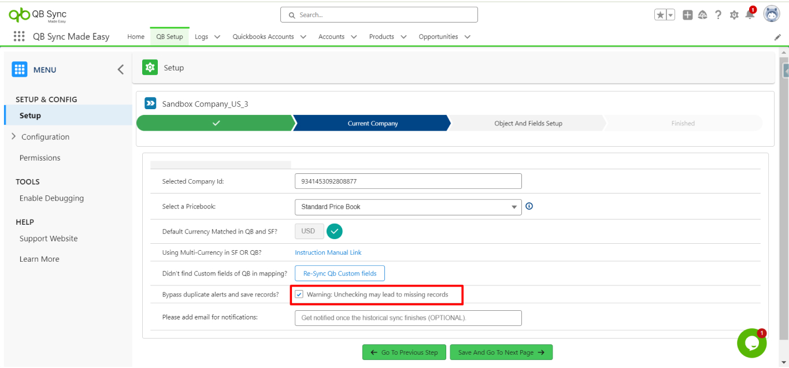Image resolution: width=789 pixels, height=368 pixels.
Task: Open the setup gear icon in header
Action: point(734,15)
